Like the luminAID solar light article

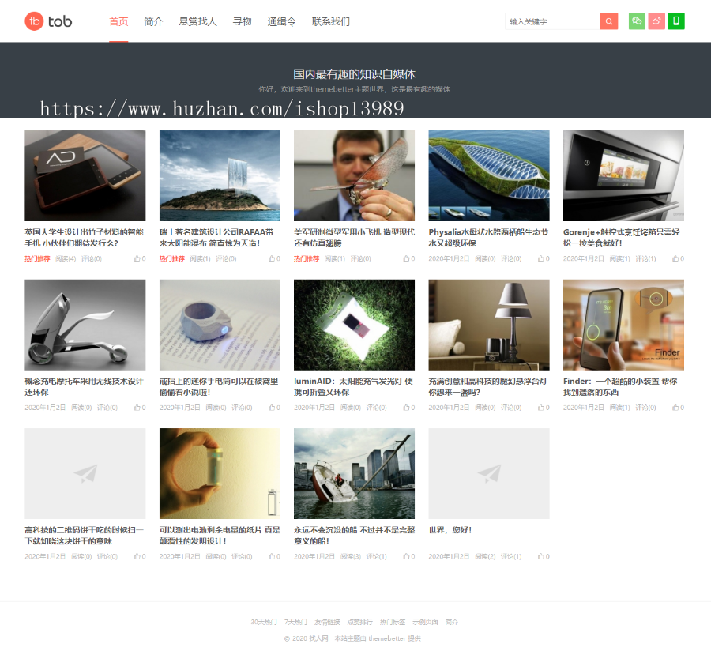(408, 408)
